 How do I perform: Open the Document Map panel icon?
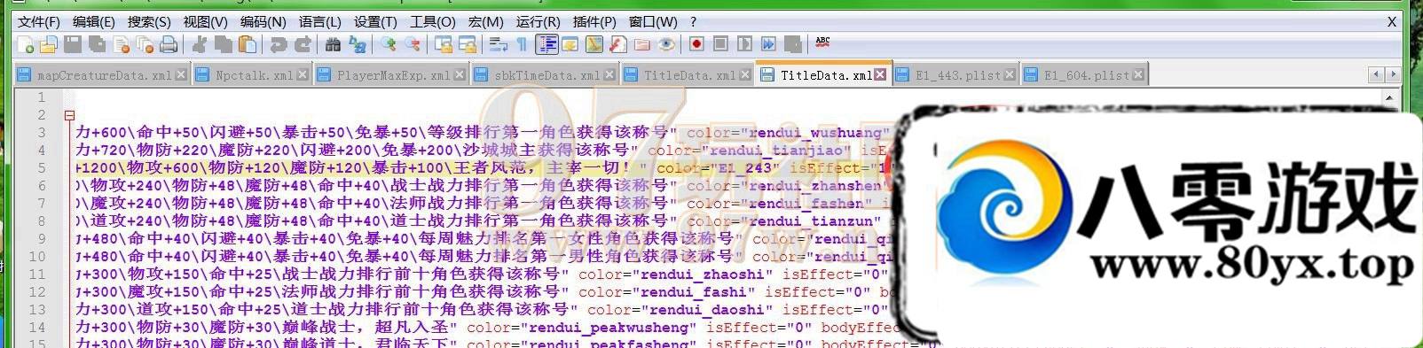pyautogui.click(x=594, y=44)
